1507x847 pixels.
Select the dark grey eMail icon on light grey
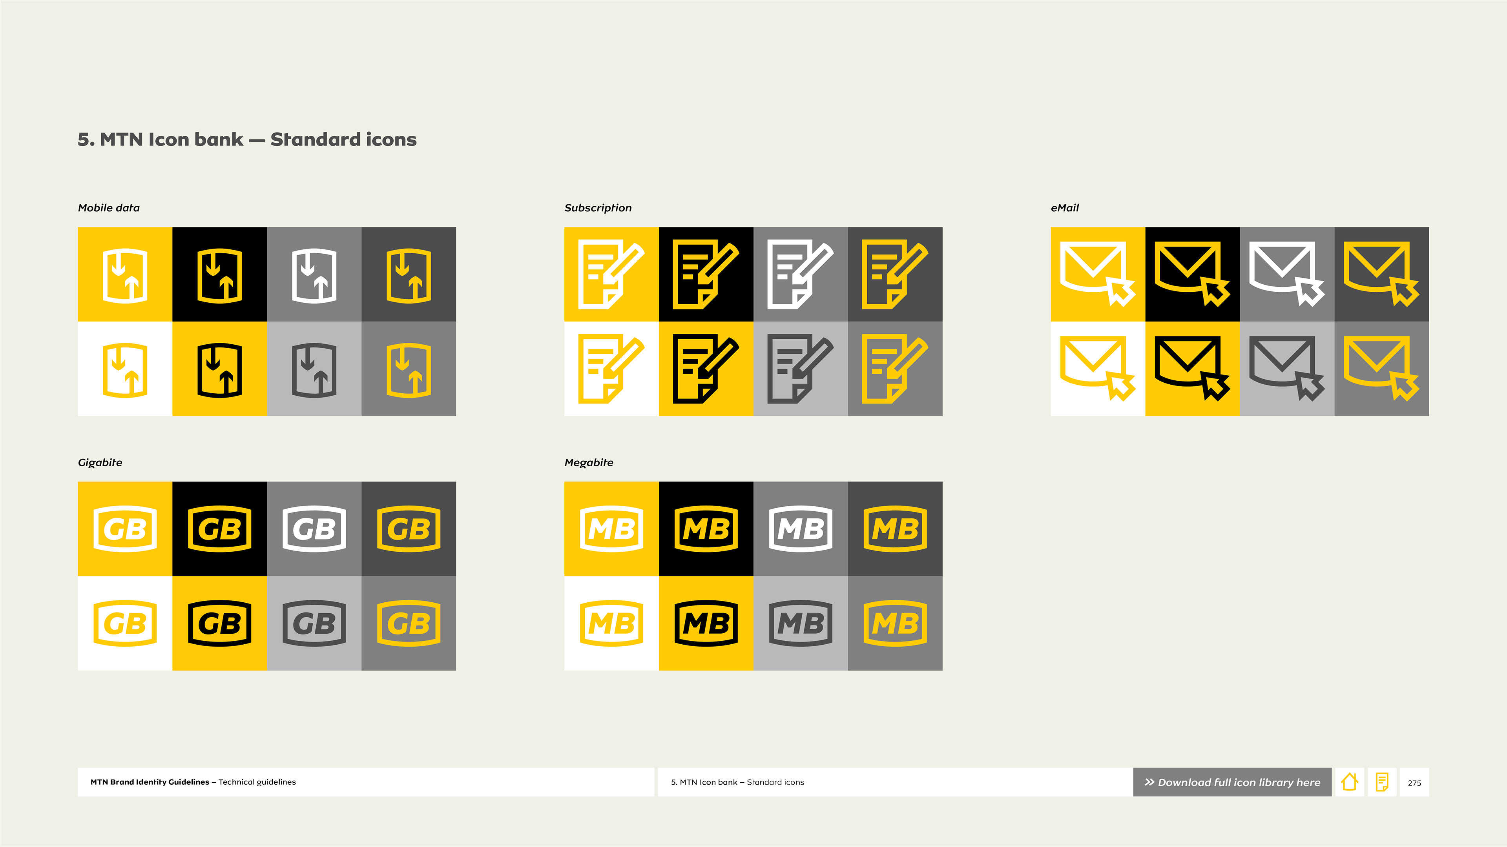click(1287, 369)
